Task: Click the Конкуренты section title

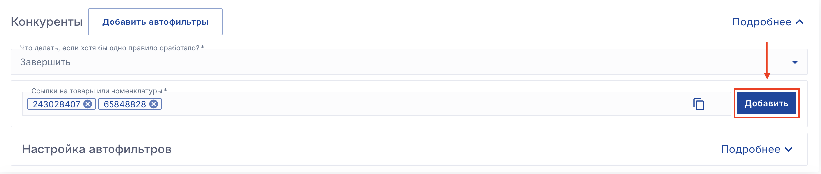Action: [x=46, y=22]
